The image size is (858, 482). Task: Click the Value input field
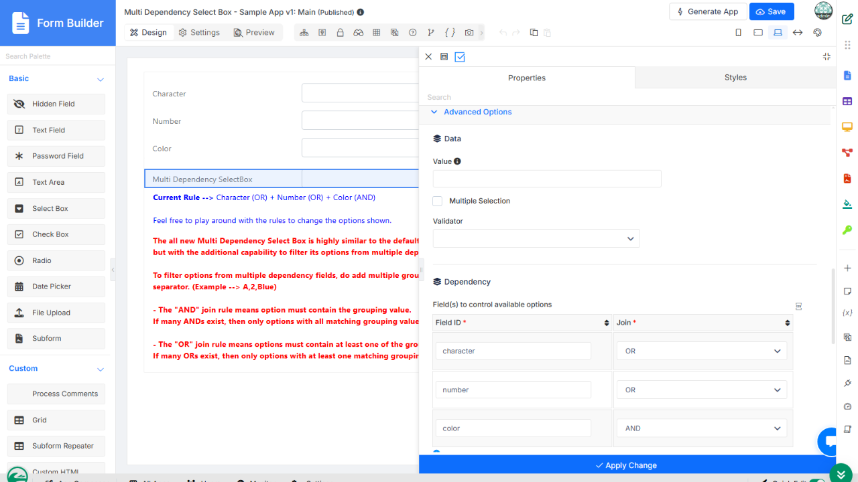click(x=547, y=179)
